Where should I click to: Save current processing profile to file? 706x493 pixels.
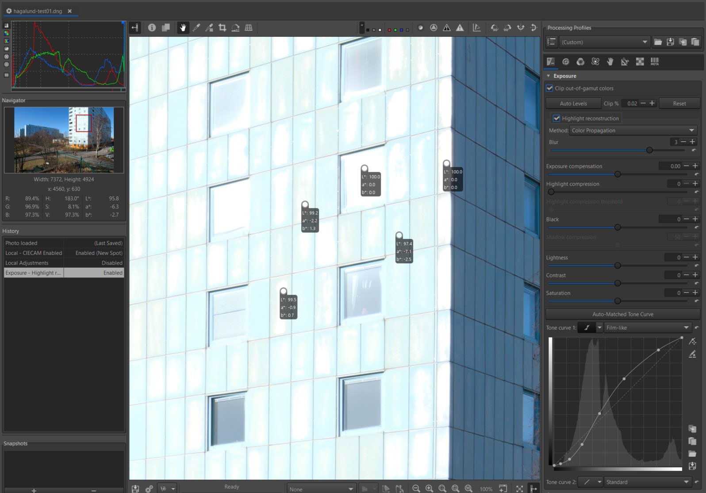[670, 42]
